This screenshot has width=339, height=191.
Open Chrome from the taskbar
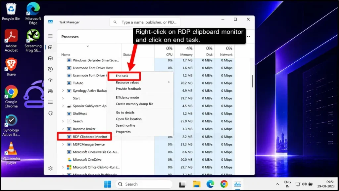[224, 184]
